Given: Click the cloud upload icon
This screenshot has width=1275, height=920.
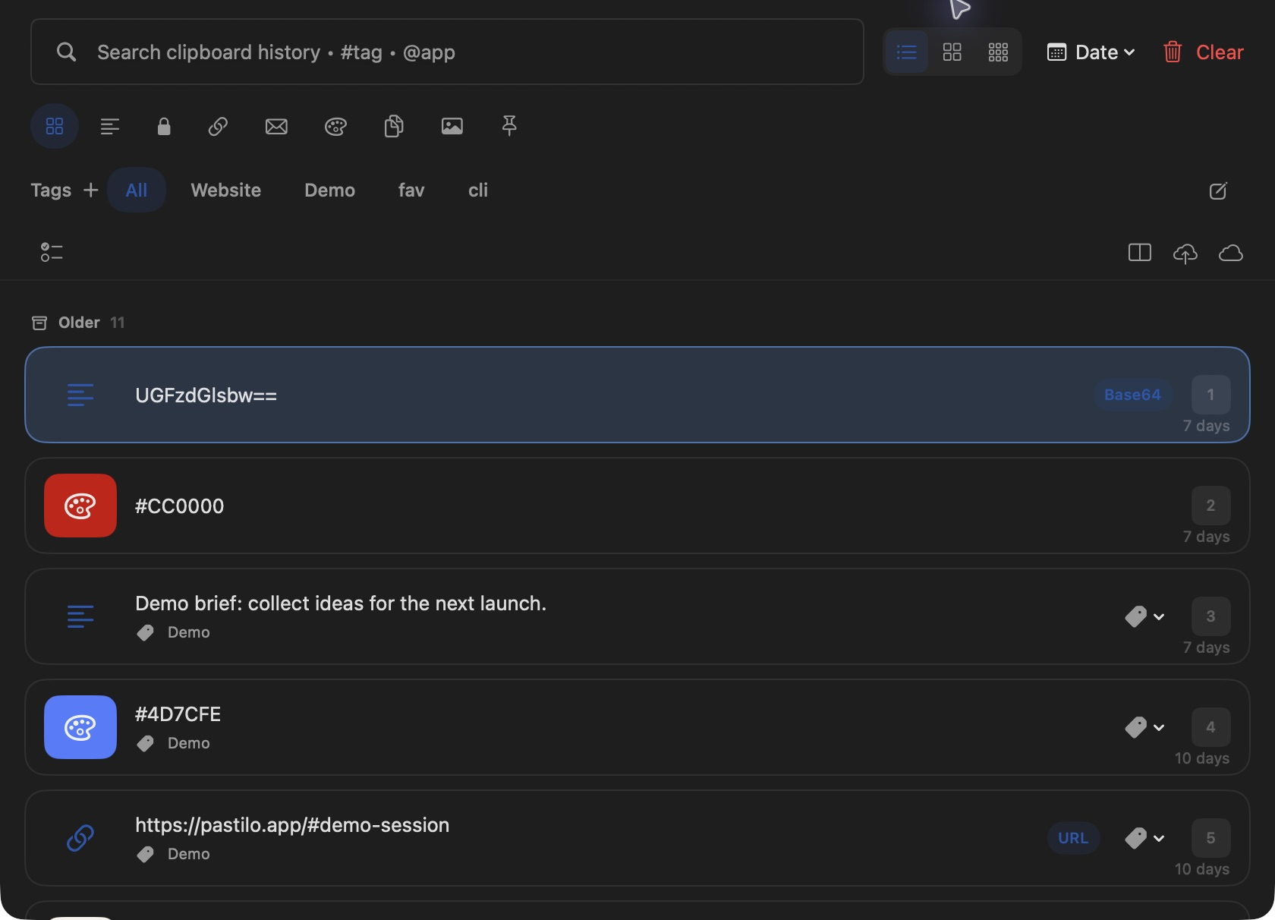Looking at the screenshot, I should [x=1185, y=252].
